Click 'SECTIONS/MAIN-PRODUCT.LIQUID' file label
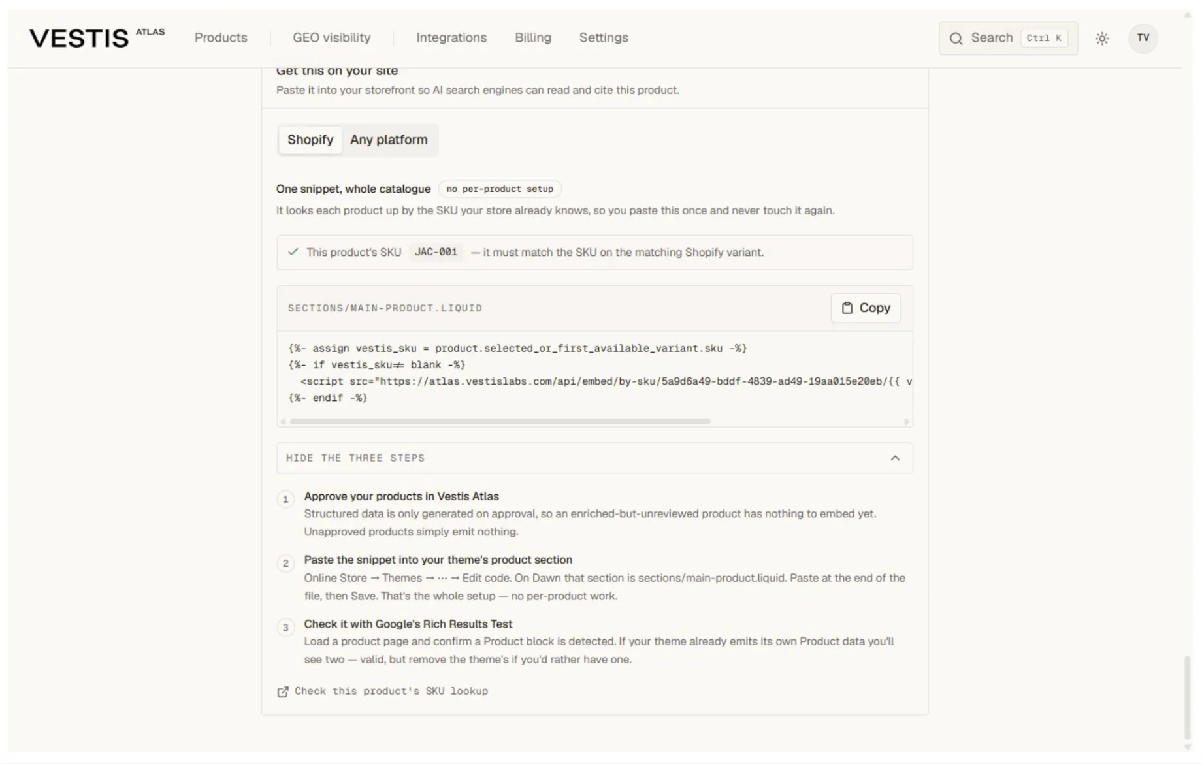Screen dimensions: 1202x764 click(x=385, y=308)
